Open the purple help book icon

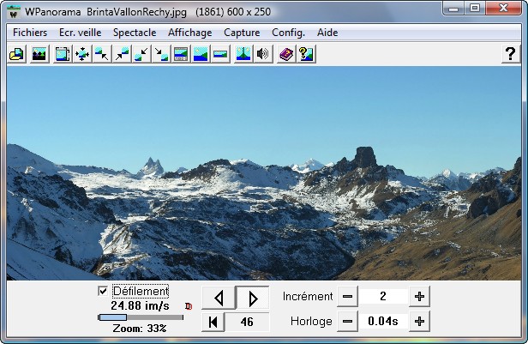[286, 54]
